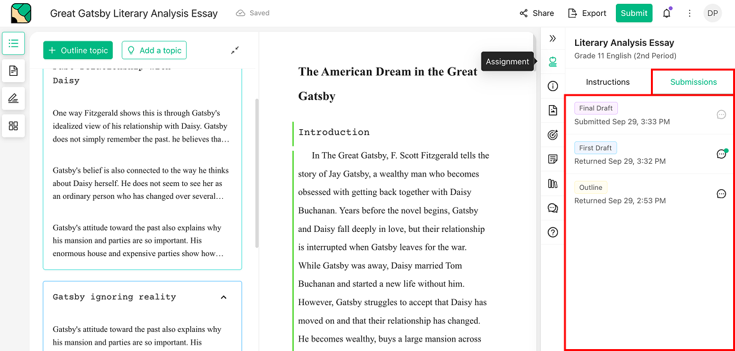
Task: Open the info circle icon
Action: point(553,86)
